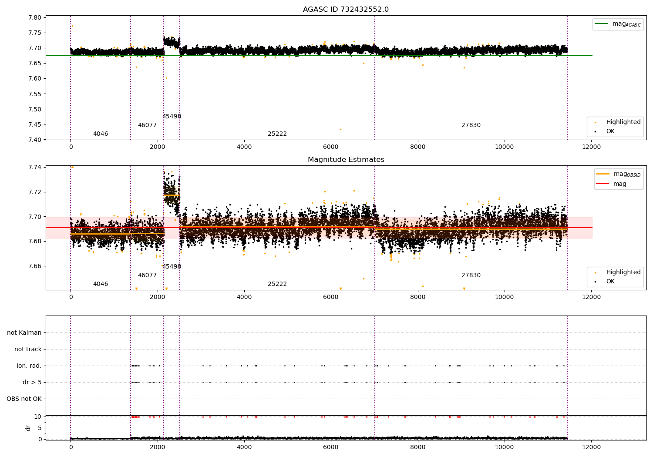Viewport: 653px width, 457px height.
Task: Click the 25222 label in the top plot
Action: pos(277,134)
